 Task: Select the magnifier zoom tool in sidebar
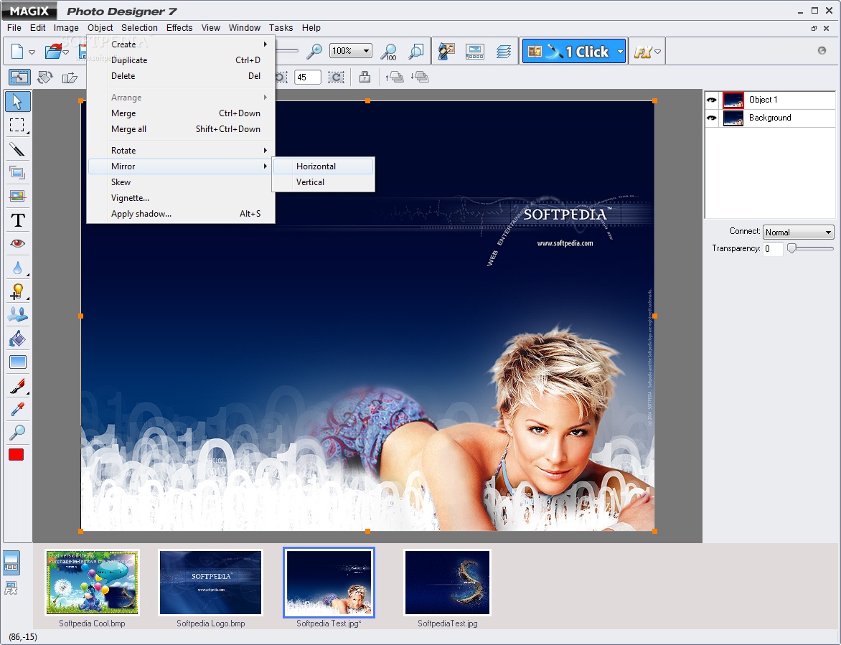(17, 432)
